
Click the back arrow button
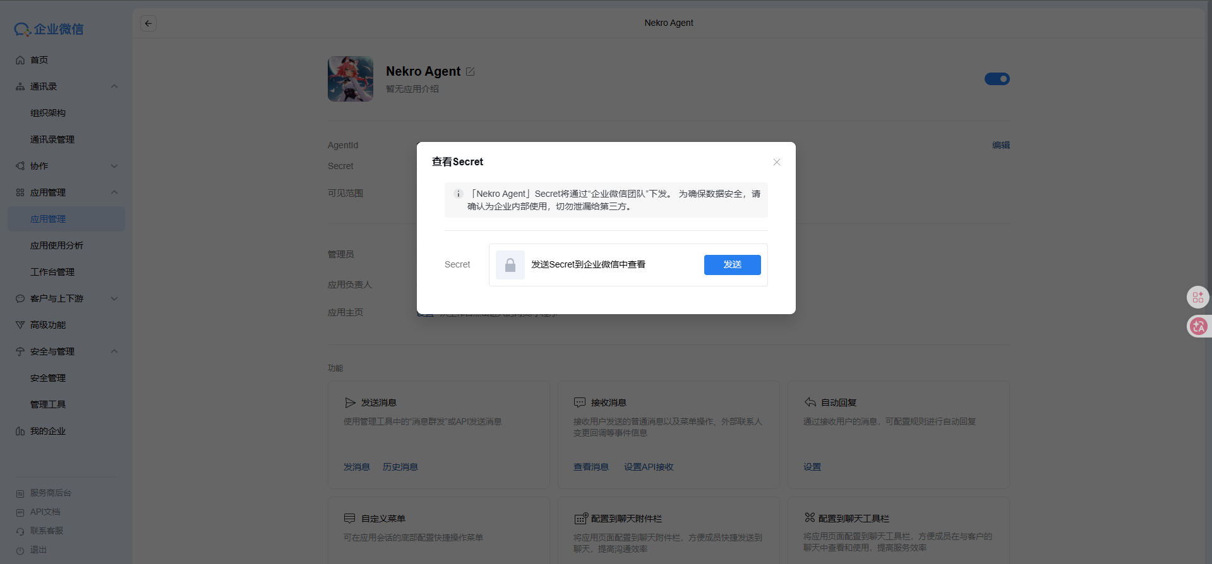click(148, 23)
